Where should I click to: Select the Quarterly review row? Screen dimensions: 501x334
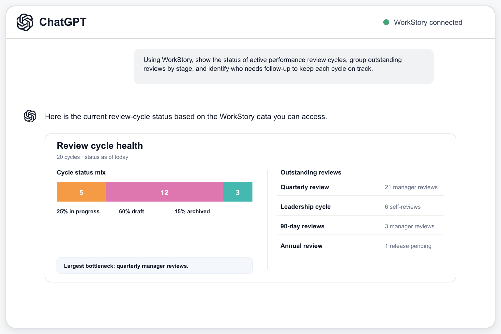pyautogui.click(x=360, y=187)
